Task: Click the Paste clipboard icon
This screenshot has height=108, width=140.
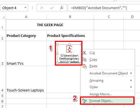Action: click(x=84, y=66)
